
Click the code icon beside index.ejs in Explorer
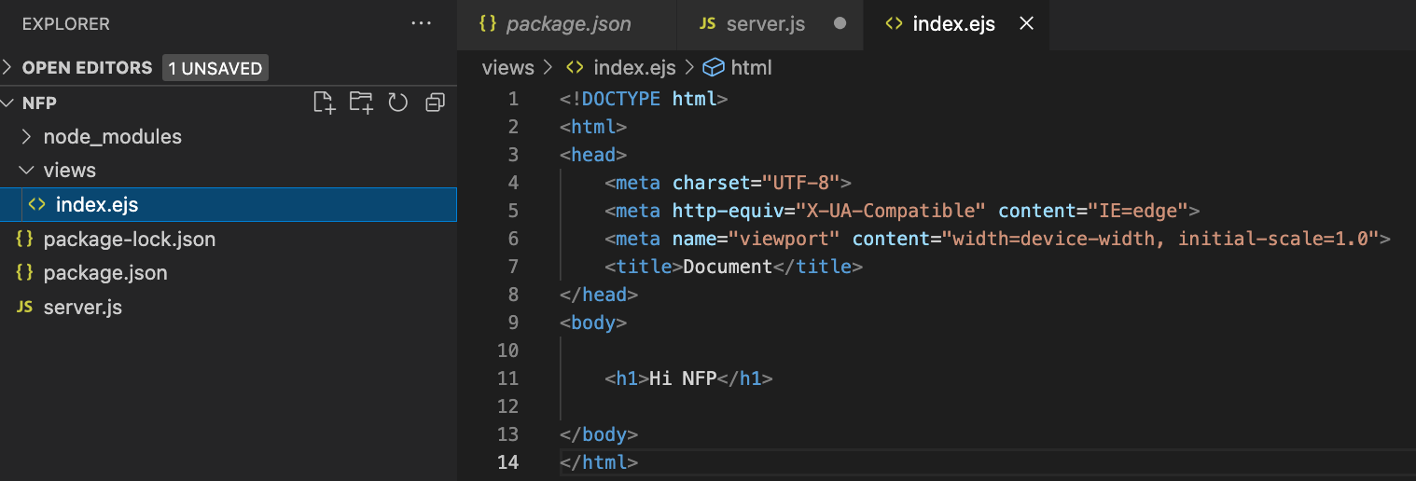pyautogui.click(x=37, y=205)
